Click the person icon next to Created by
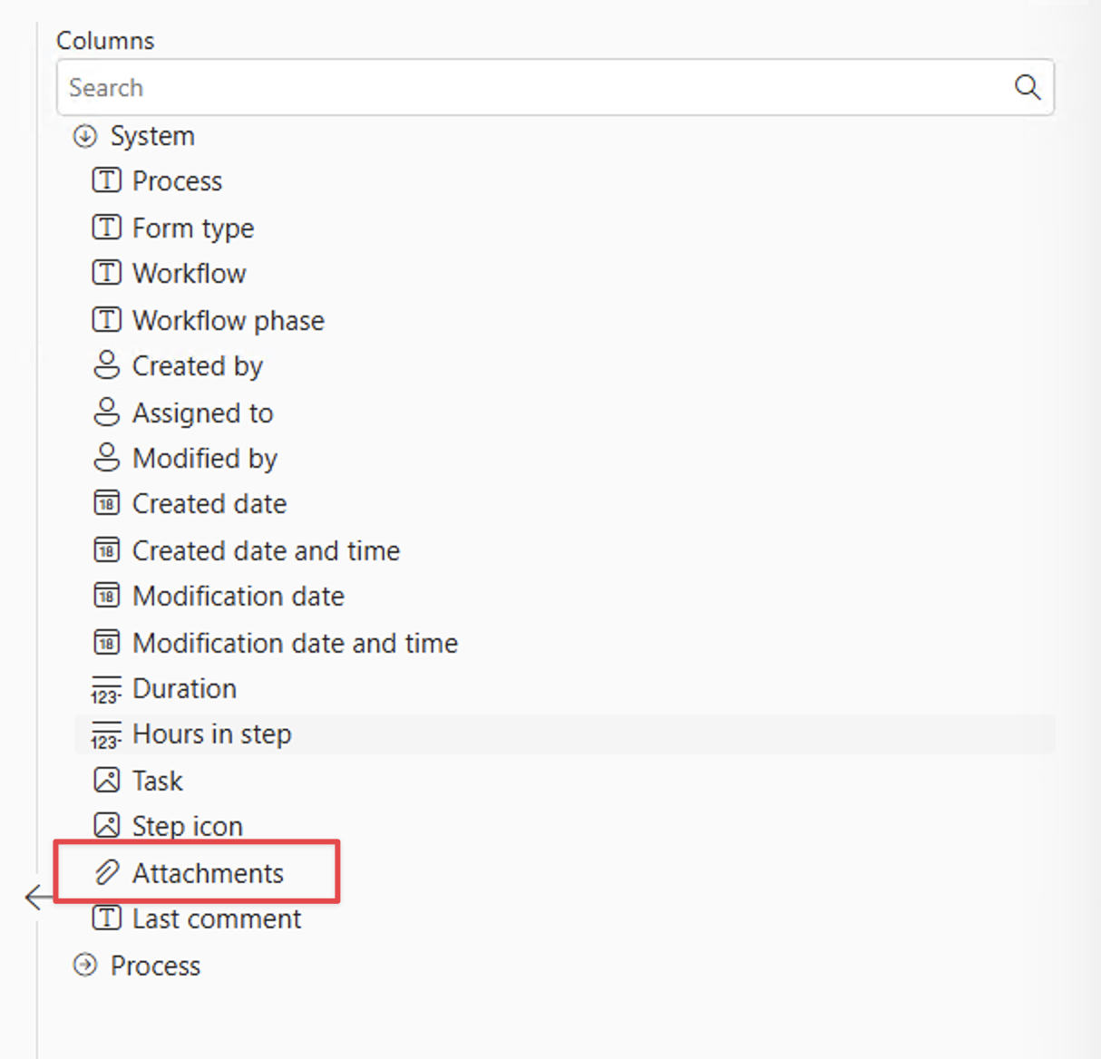 click(x=106, y=365)
